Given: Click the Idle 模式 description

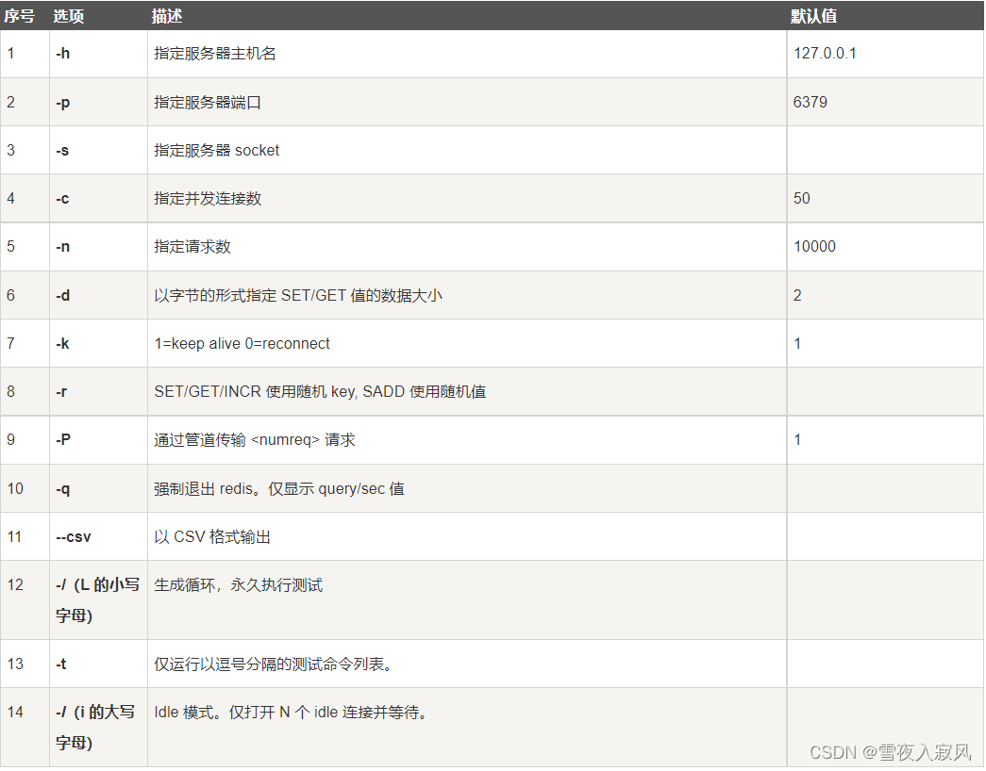Looking at the screenshot, I should pyautogui.click(x=290, y=713).
